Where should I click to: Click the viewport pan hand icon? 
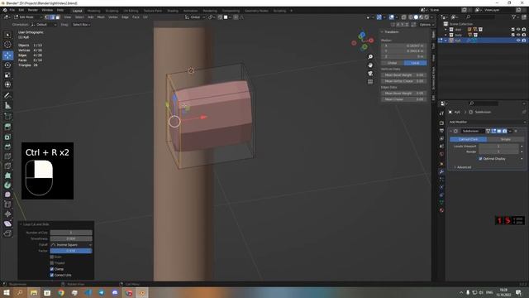370,65
